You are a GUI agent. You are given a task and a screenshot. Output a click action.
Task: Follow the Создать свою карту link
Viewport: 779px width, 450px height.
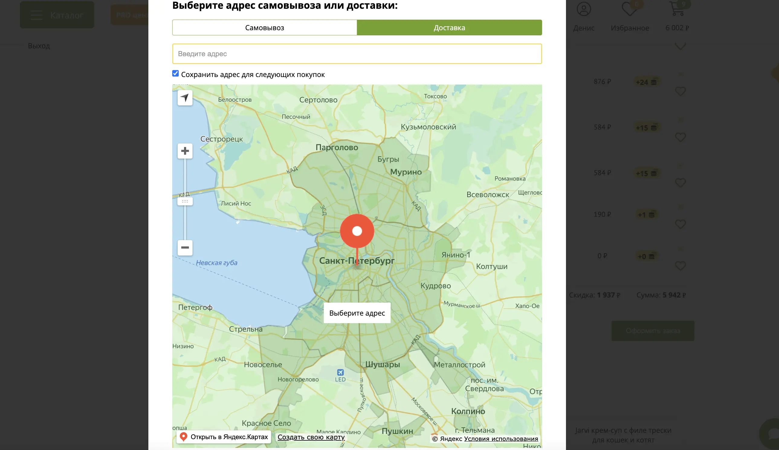click(311, 437)
